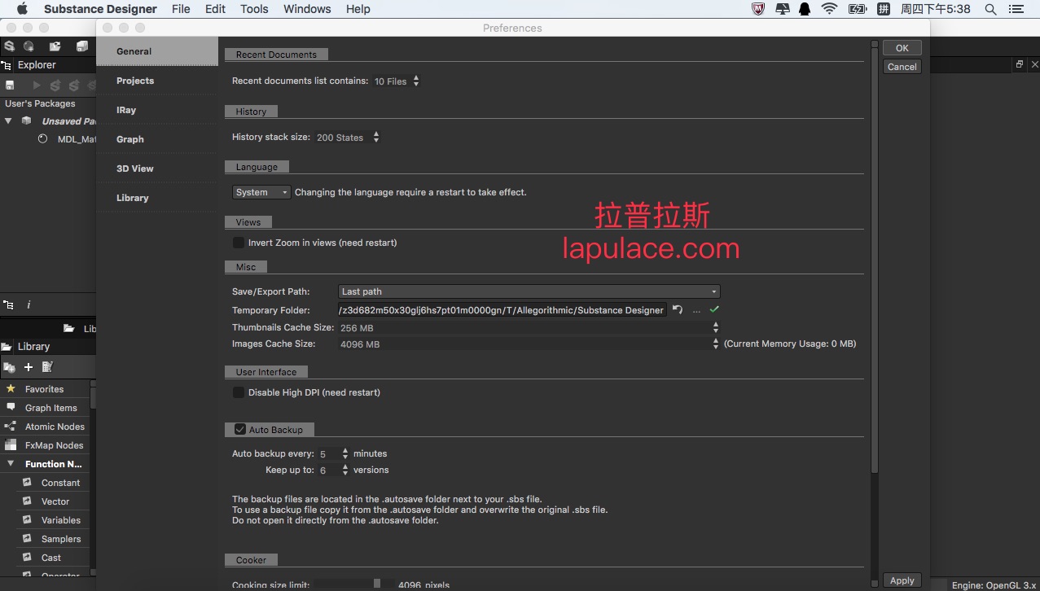Viewport: 1040px width, 591px height.
Task: Click the Library panel folder icon
Action: coord(7,346)
